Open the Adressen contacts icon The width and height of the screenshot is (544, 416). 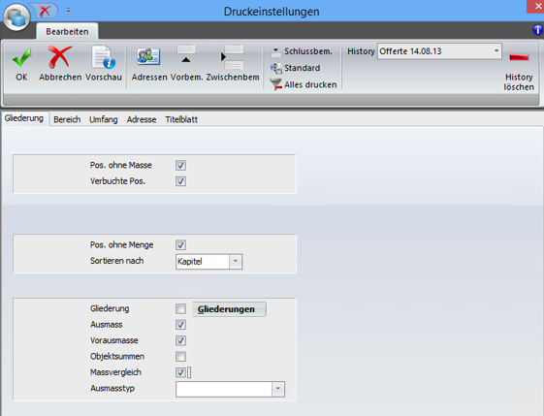(x=148, y=56)
